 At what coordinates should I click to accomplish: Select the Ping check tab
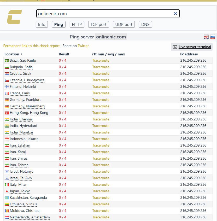click(x=58, y=24)
